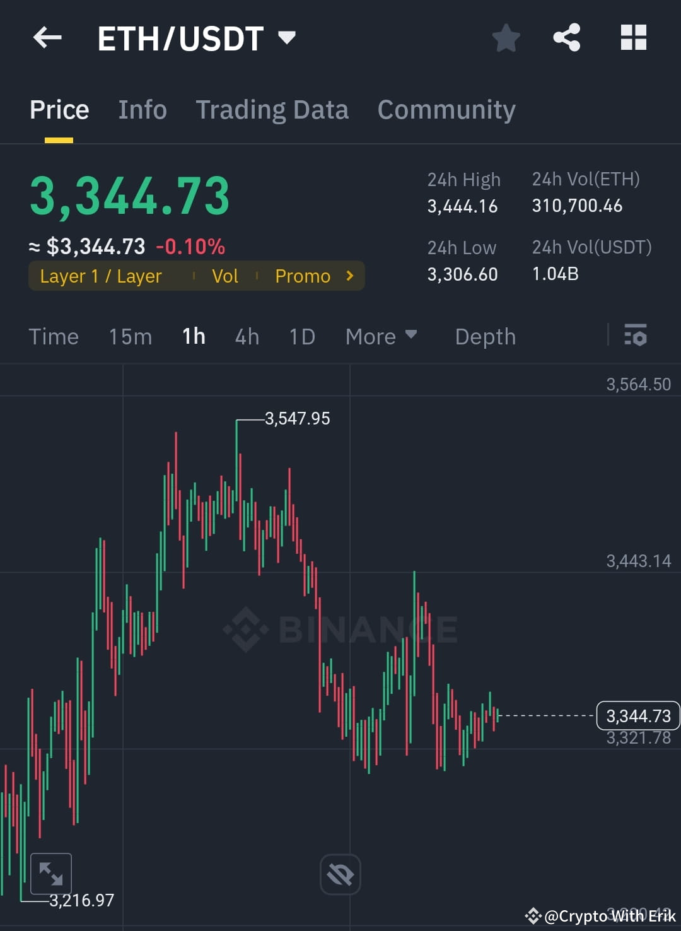
Task: Toggle the favorite star for ETH/USDT
Action: point(506,38)
